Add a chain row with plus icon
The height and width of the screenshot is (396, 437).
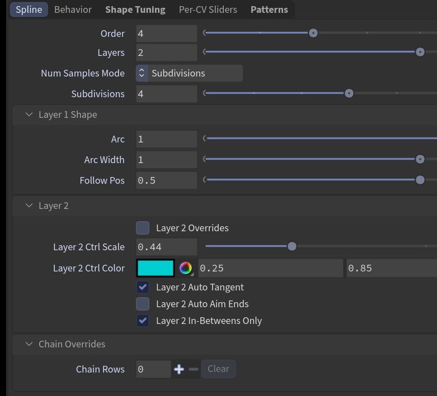(x=179, y=369)
